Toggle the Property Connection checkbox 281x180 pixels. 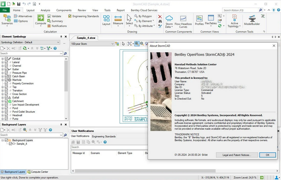pos(7,83)
